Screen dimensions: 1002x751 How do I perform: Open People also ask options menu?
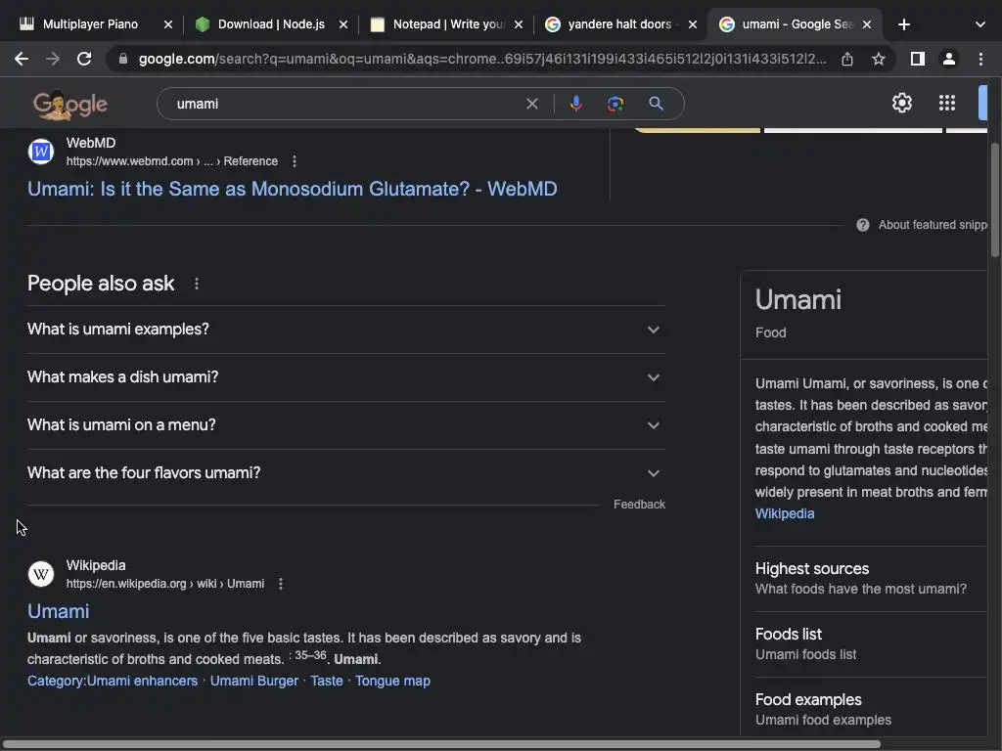click(196, 284)
